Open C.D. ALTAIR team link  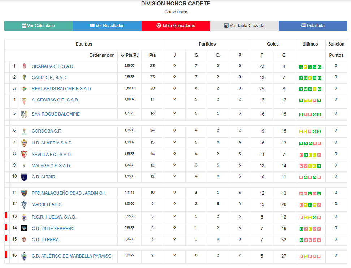[43, 177]
